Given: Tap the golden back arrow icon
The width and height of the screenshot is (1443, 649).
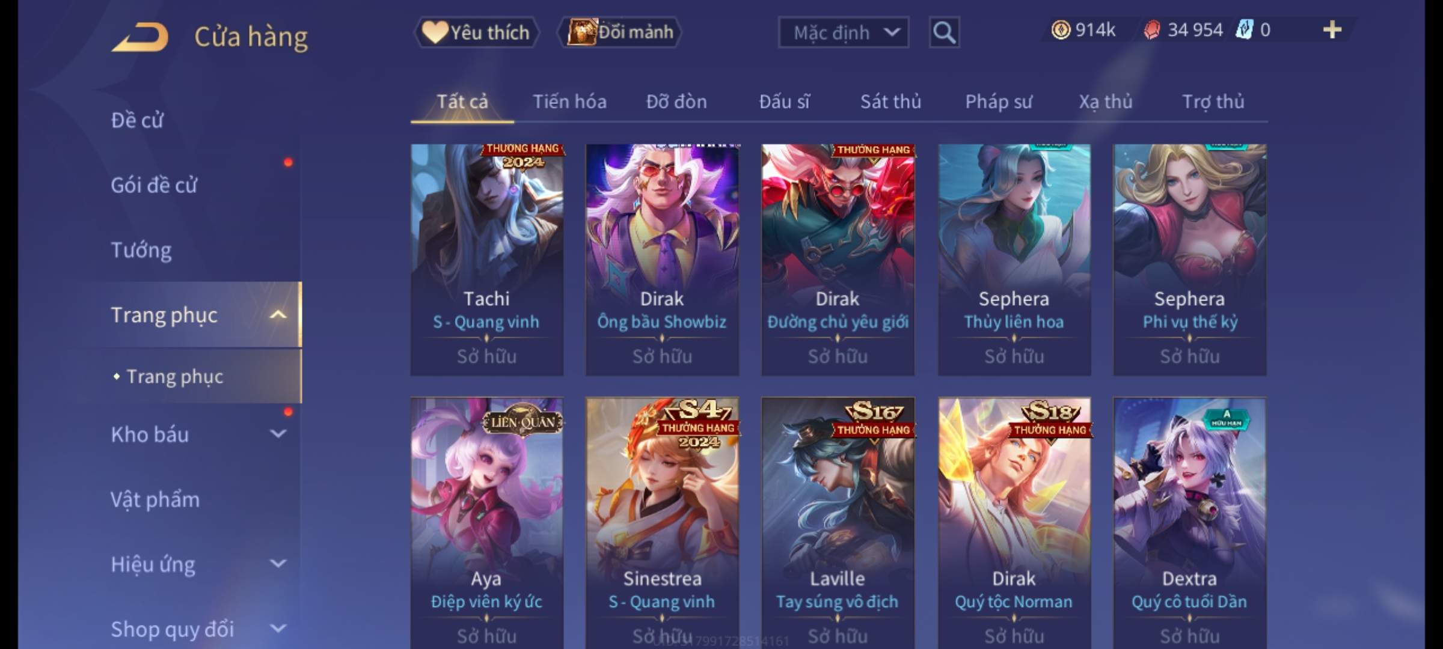Looking at the screenshot, I should (x=139, y=37).
